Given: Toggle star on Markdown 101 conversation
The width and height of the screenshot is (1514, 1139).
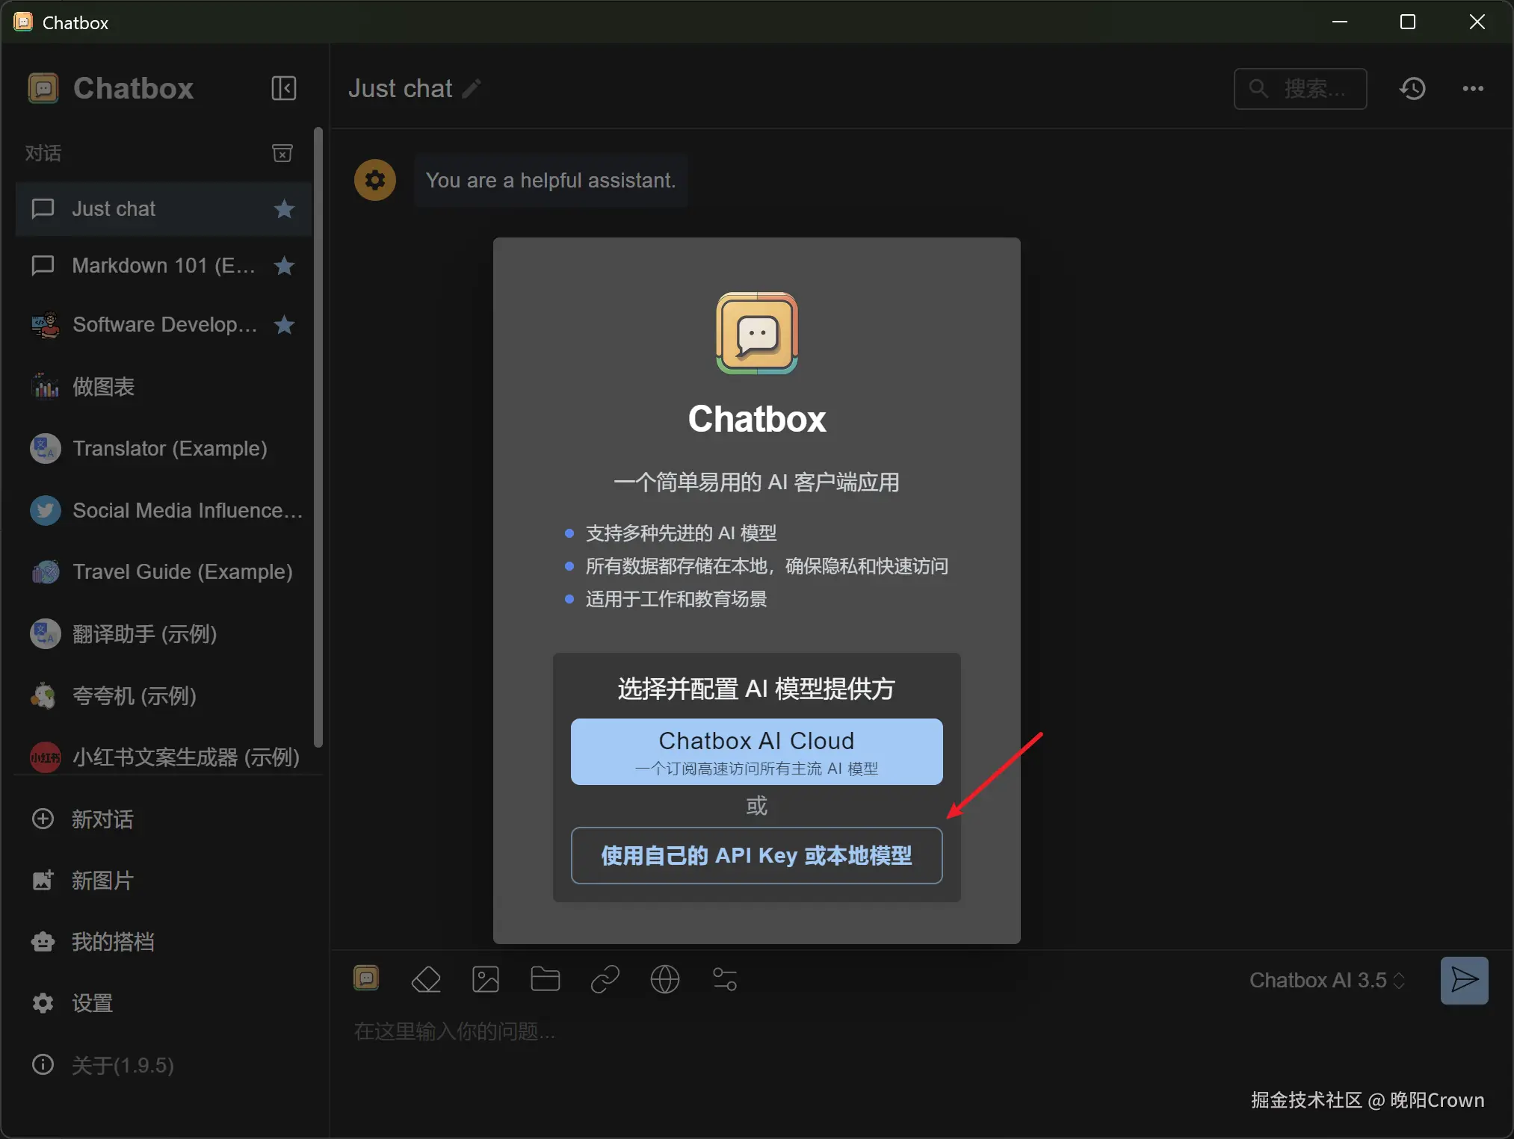Looking at the screenshot, I should pos(284,266).
